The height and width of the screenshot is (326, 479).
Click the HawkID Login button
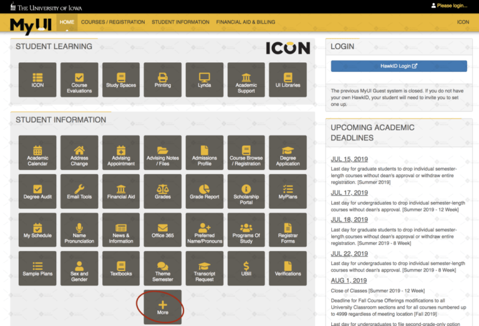tap(399, 66)
